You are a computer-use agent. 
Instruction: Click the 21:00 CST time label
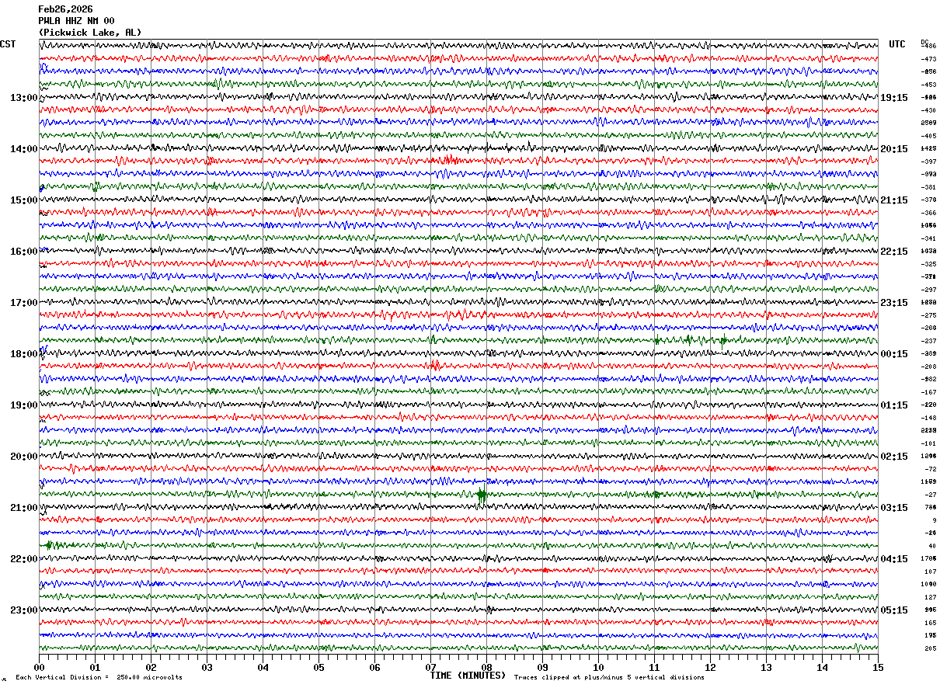coord(23,508)
